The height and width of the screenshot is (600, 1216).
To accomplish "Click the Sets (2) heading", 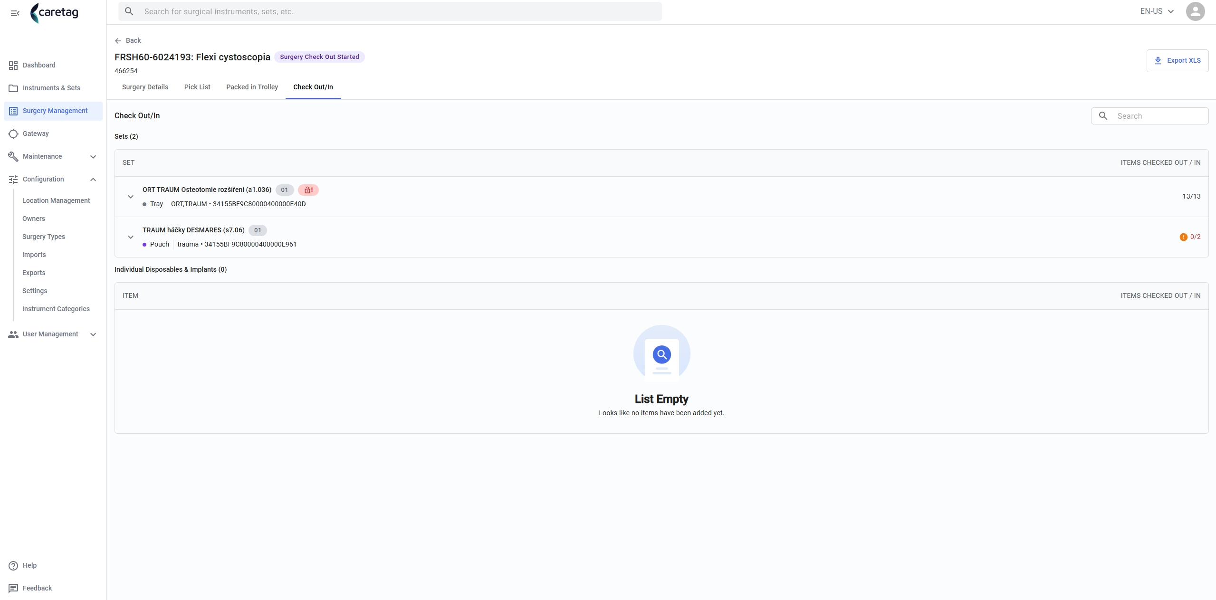I will click(126, 137).
